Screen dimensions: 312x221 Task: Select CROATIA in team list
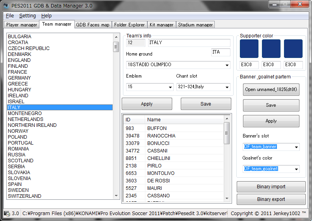60,43
